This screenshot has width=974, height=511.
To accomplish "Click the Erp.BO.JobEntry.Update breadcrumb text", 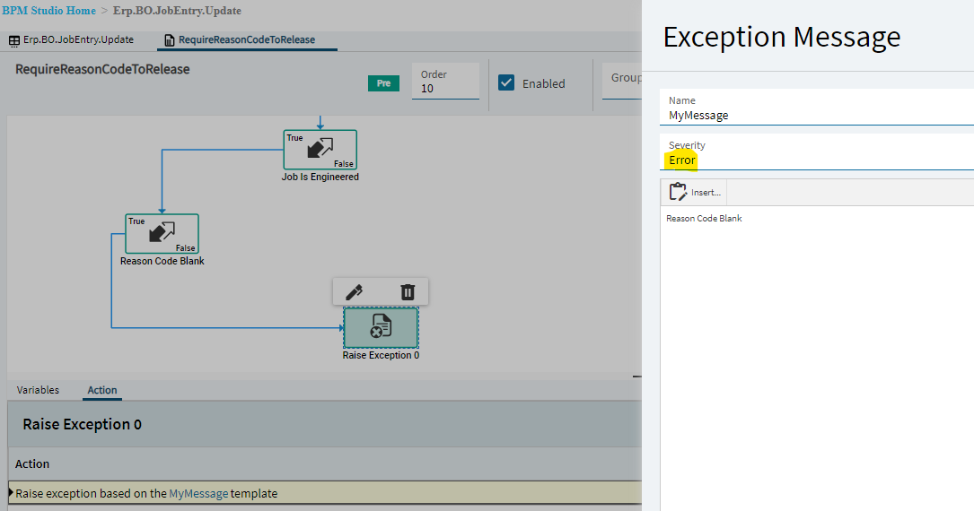I will pyautogui.click(x=177, y=11).
